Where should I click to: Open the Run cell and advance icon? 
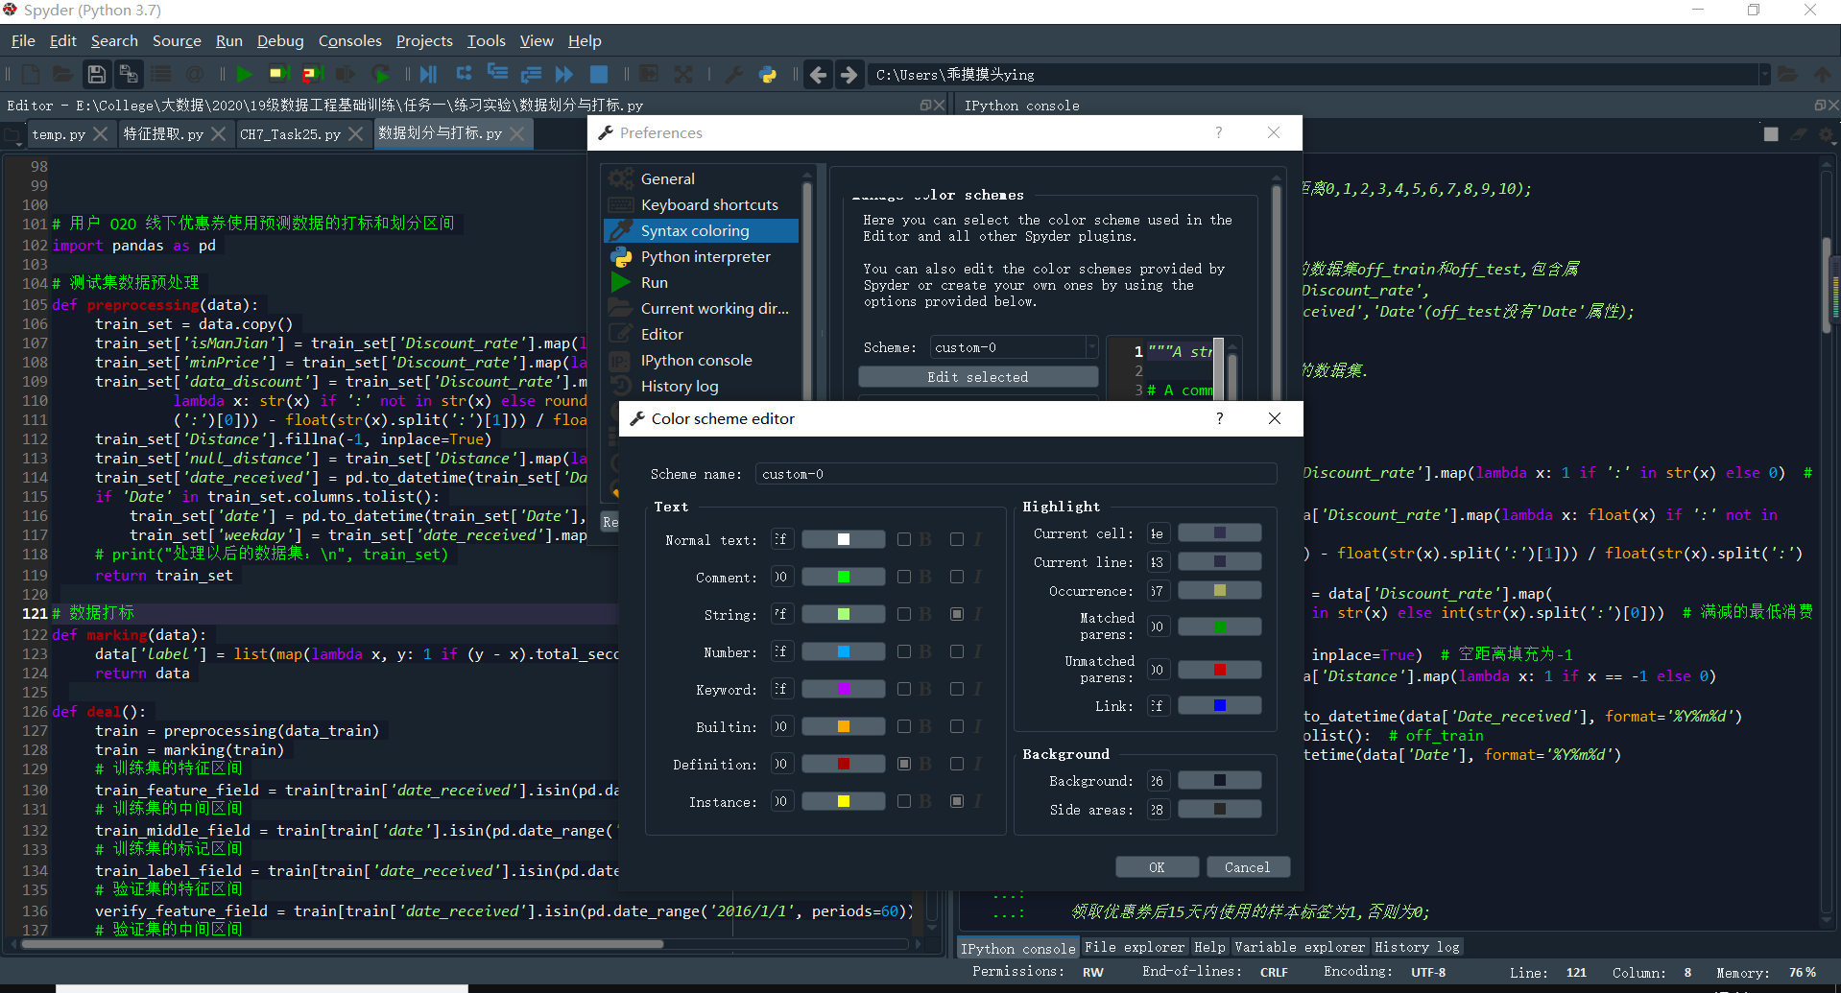[x=311, y=74]
